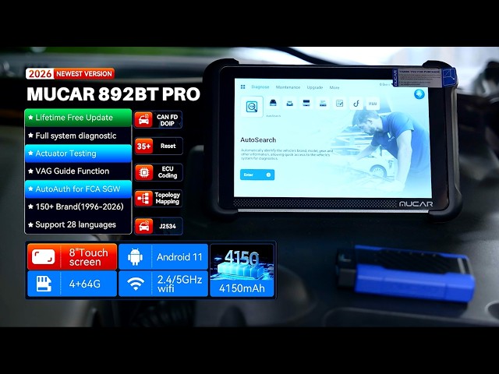Click the J2534 label

(168, 226)
